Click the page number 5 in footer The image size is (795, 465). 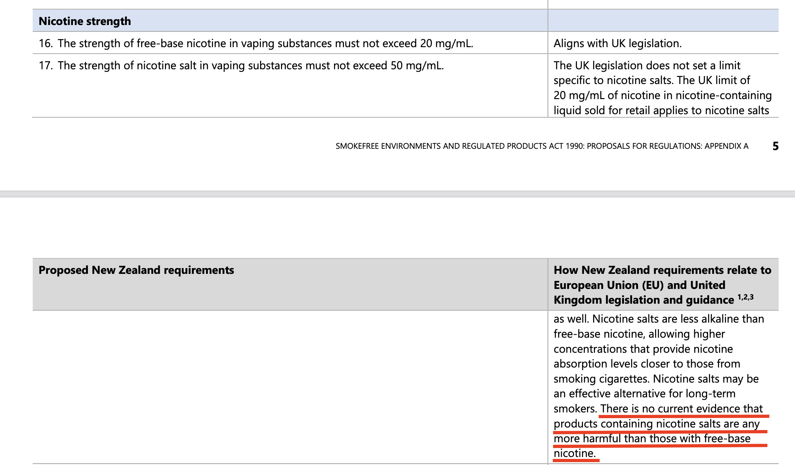(x=775, y=146)
